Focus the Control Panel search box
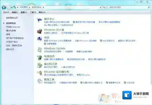Image resolution: width=152 pixels, height=105 pixels. 128,7
